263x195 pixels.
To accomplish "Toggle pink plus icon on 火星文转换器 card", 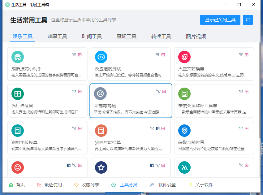I will click(x=247, y=55).
